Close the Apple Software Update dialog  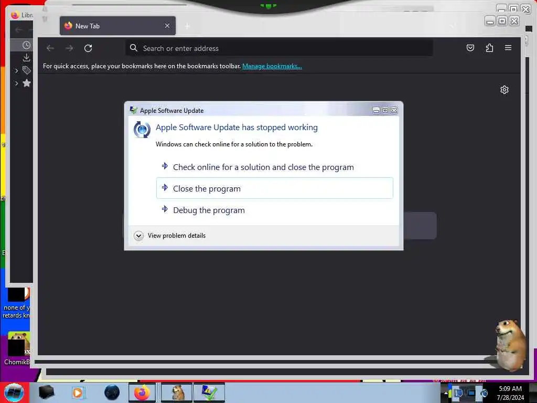pos(394,110)
